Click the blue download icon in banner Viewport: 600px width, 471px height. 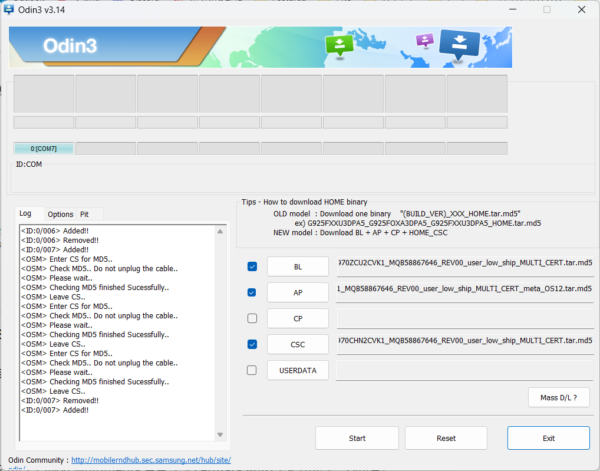[460, 45]
